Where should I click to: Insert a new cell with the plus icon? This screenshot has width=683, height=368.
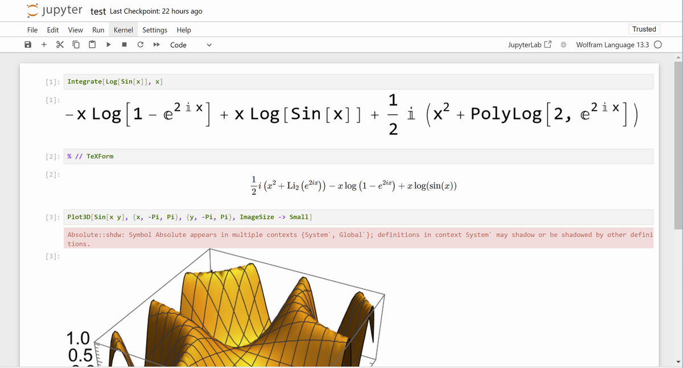44,44
